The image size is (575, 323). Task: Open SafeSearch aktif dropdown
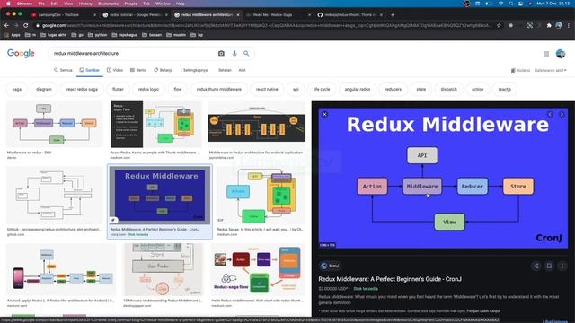pos(551,70)
